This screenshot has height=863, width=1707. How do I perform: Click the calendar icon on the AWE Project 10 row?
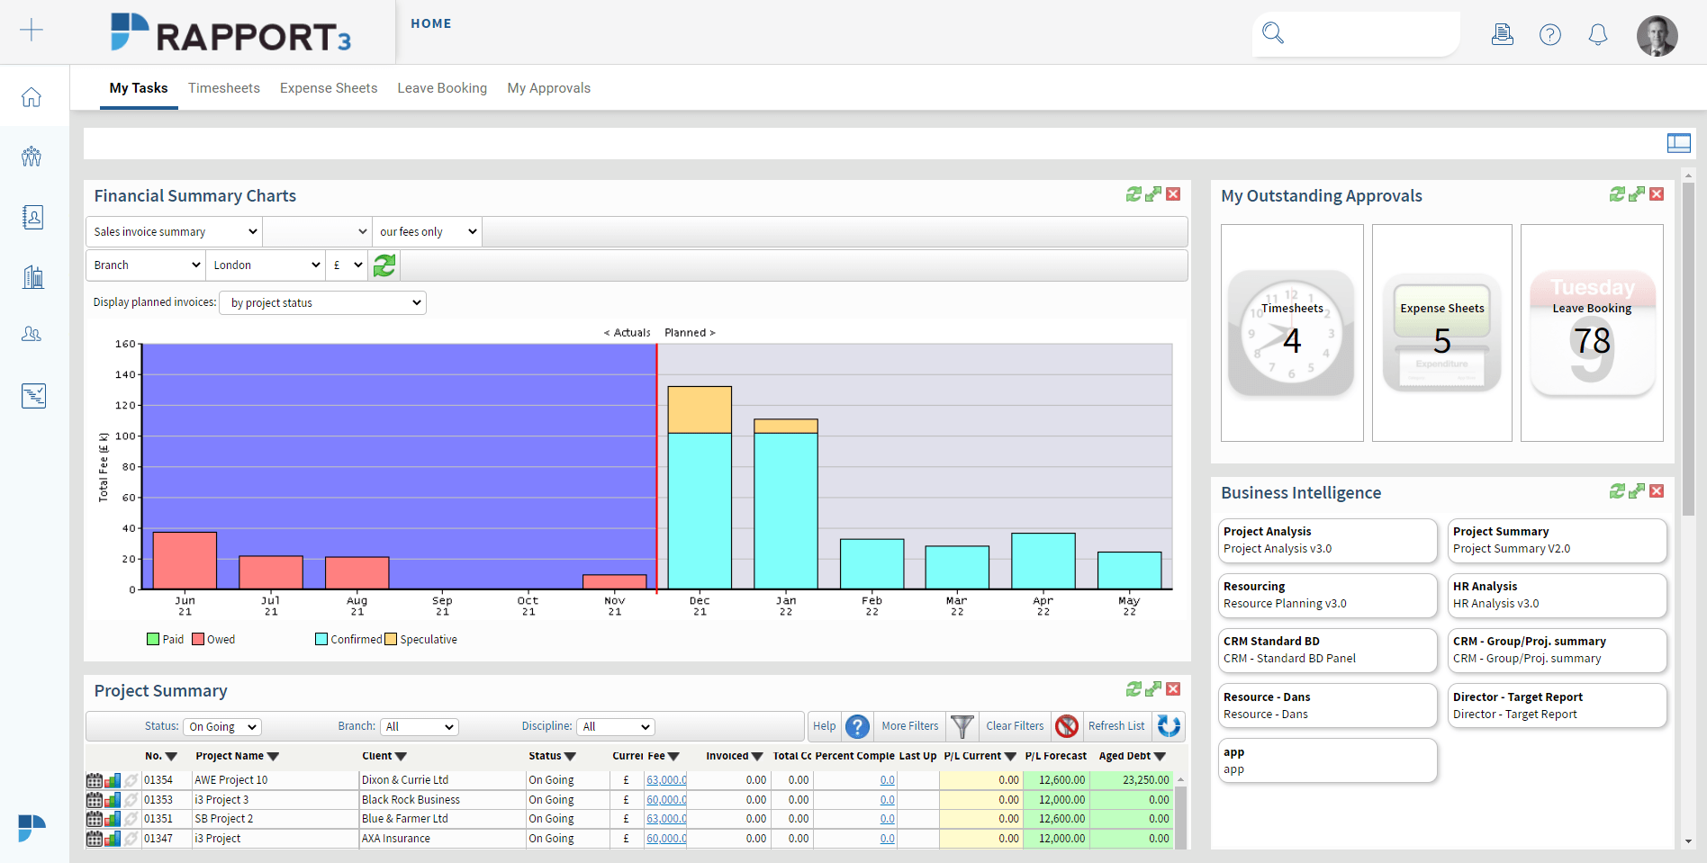coord(95,779)
